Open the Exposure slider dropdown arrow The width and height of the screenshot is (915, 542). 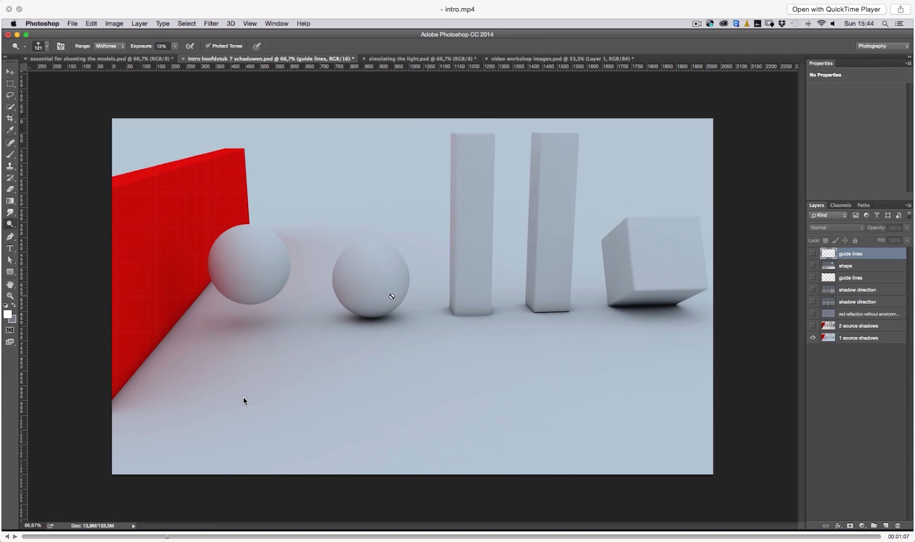point(175,46)
